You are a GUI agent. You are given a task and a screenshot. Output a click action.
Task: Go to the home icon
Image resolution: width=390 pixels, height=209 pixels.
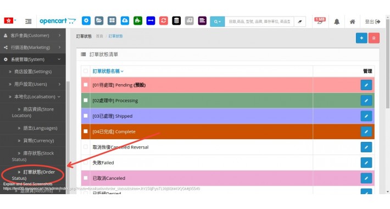tap(353, 21)
